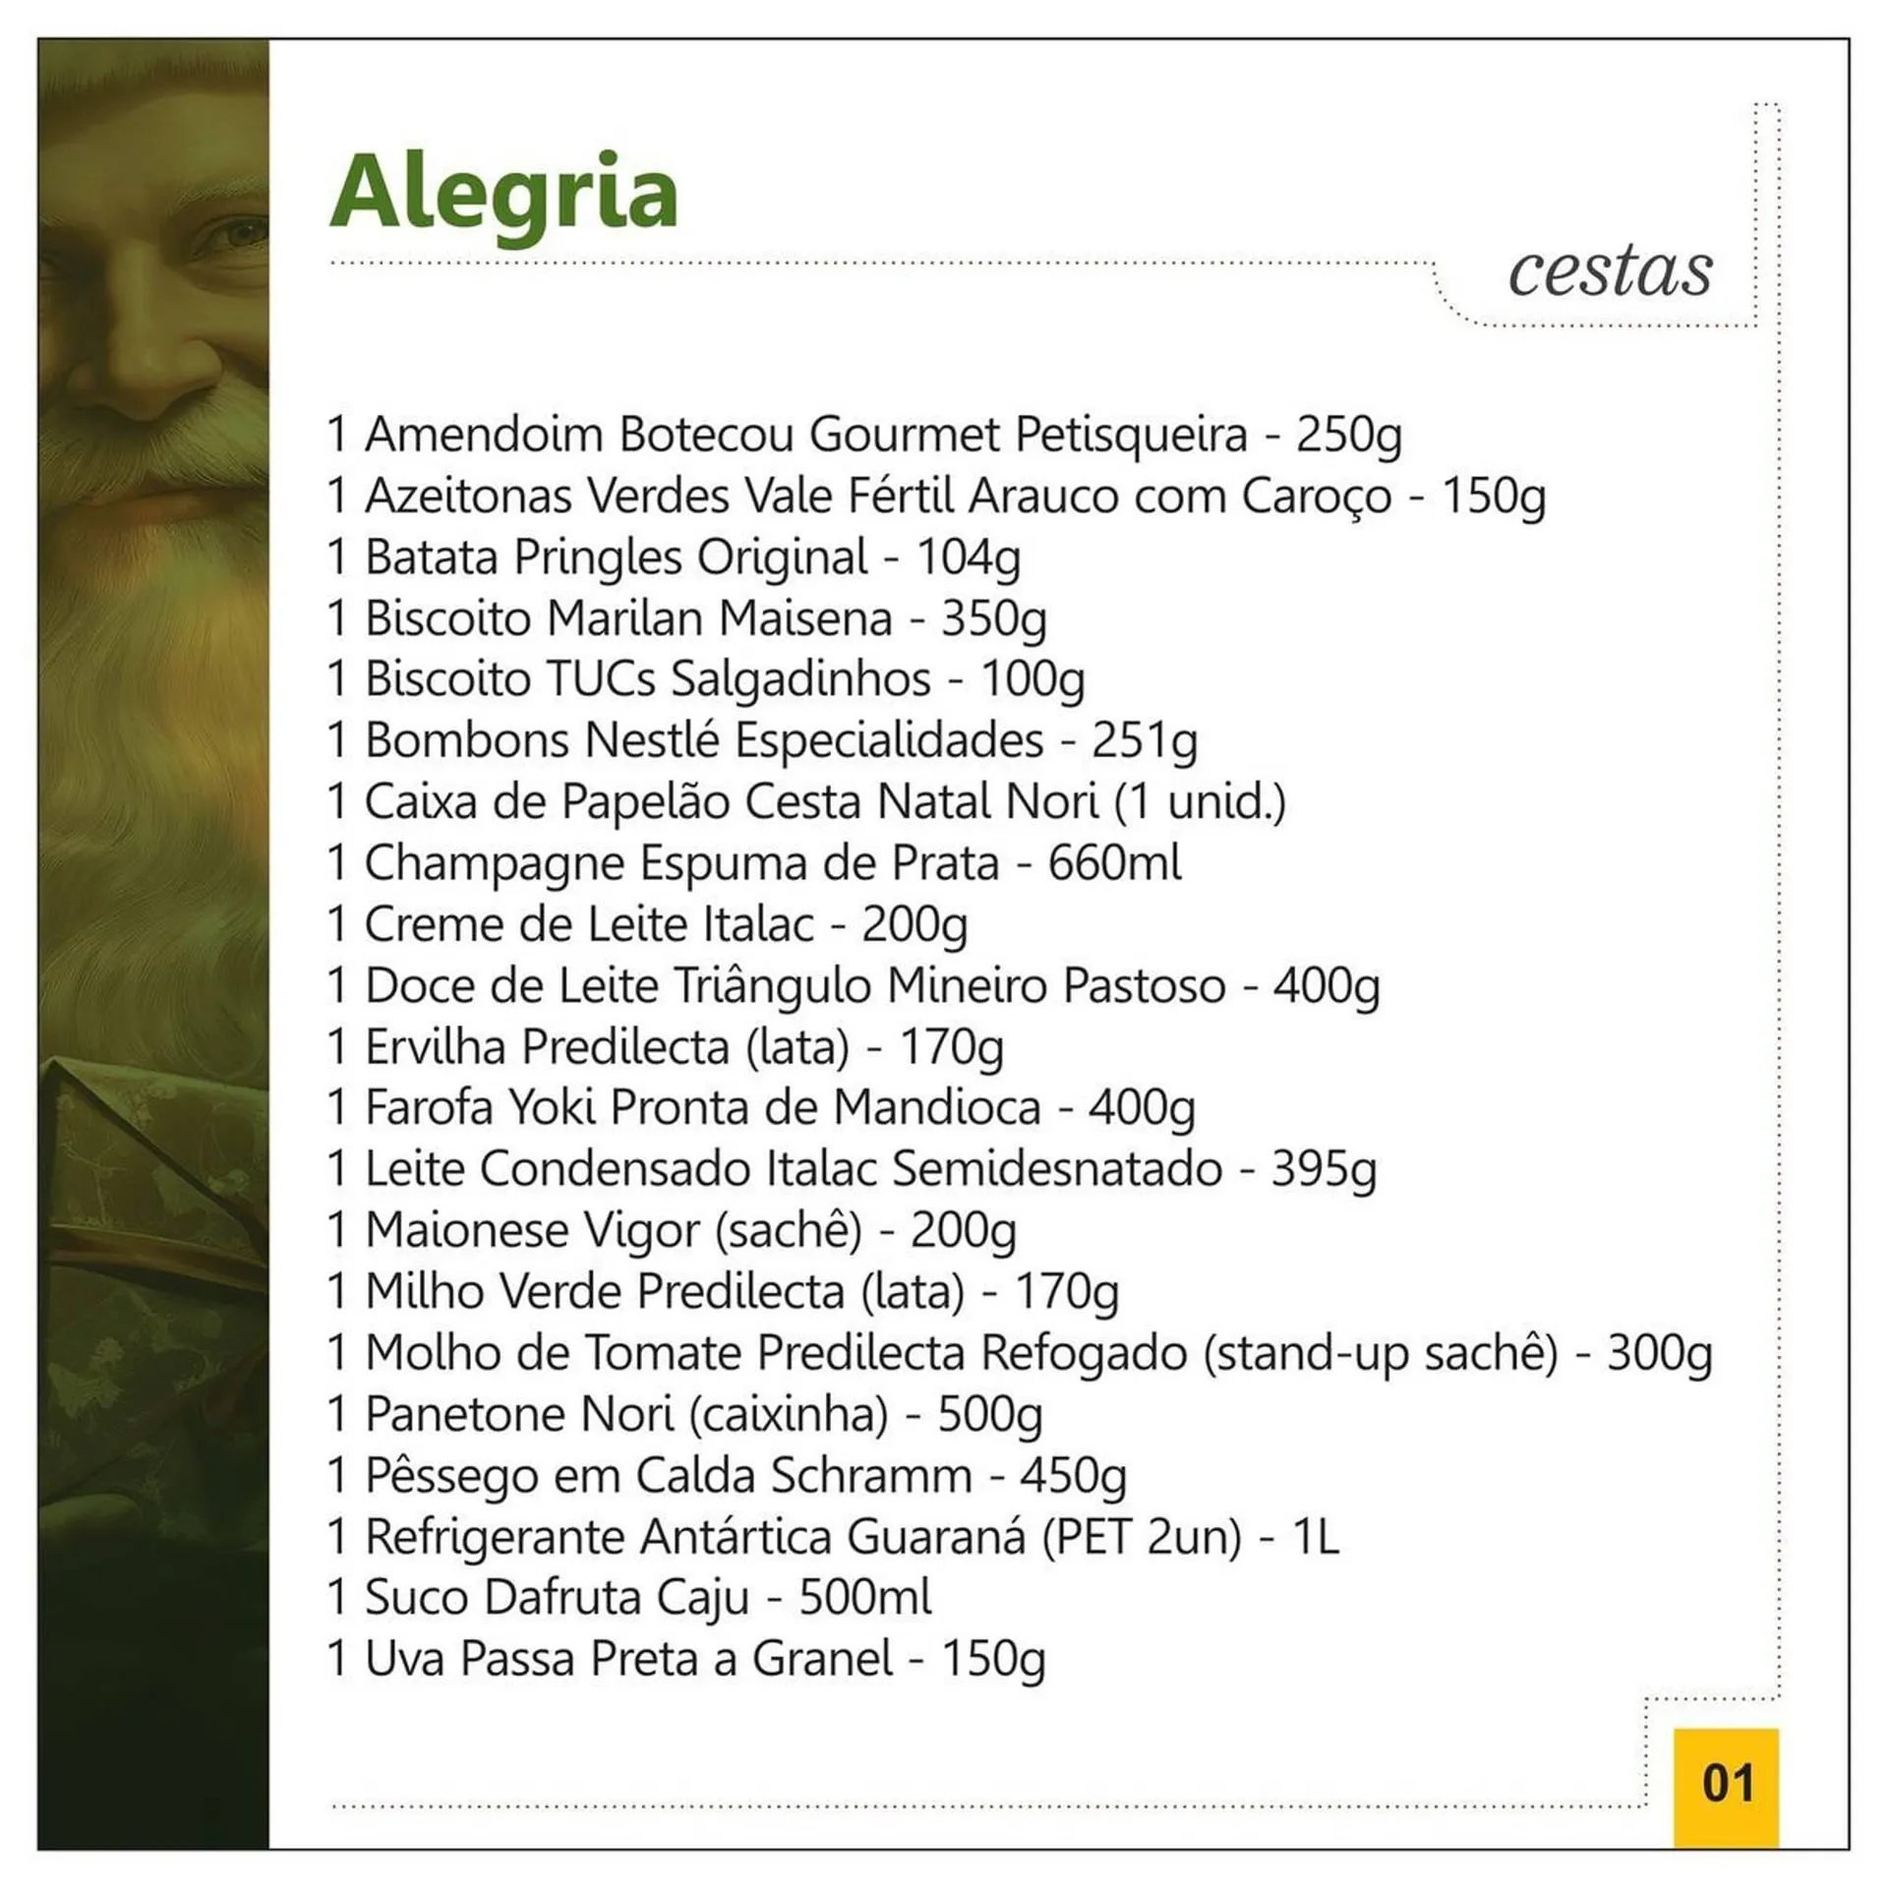Select the Batata Pringles Original item
Screen dimensions: 1888x1888
(x=674, y=558)
